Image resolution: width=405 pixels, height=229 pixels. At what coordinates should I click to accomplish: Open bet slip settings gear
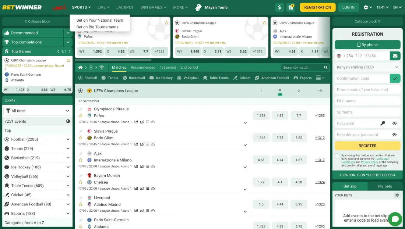click(x=397, y=195)
